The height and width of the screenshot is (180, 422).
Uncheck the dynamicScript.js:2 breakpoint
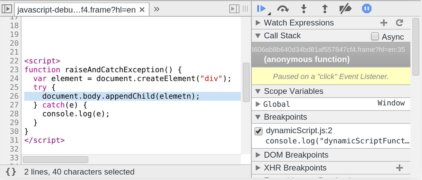259,131
